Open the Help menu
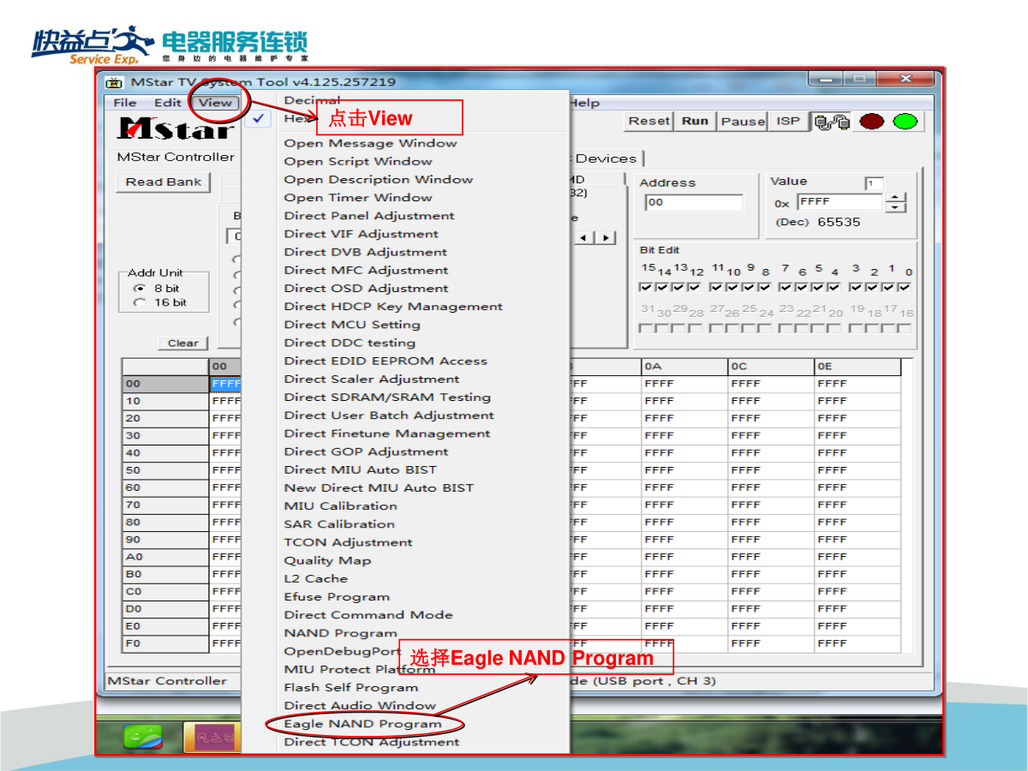 (585, 103)
